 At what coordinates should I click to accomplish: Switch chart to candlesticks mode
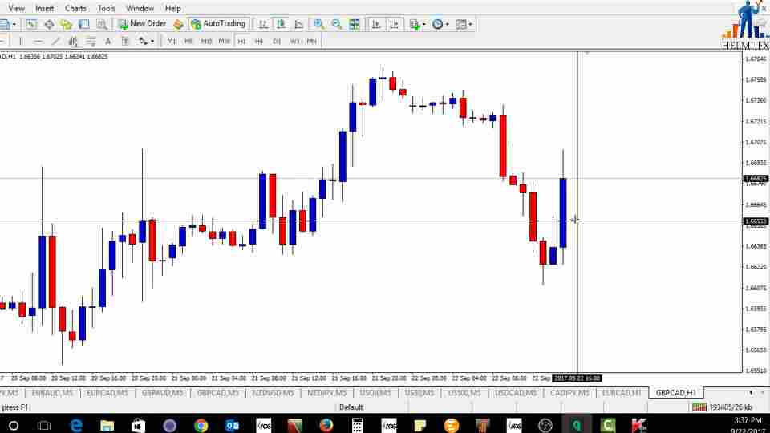(x=281, y=24)
